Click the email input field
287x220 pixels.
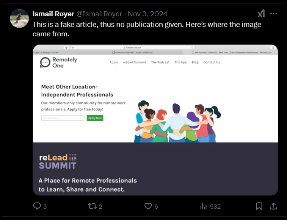coord(63,118)
